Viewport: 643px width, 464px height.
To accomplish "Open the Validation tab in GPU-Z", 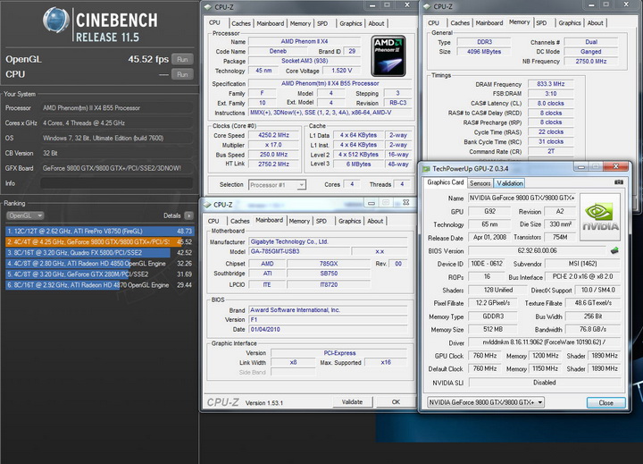I will (x=510, y=182).
